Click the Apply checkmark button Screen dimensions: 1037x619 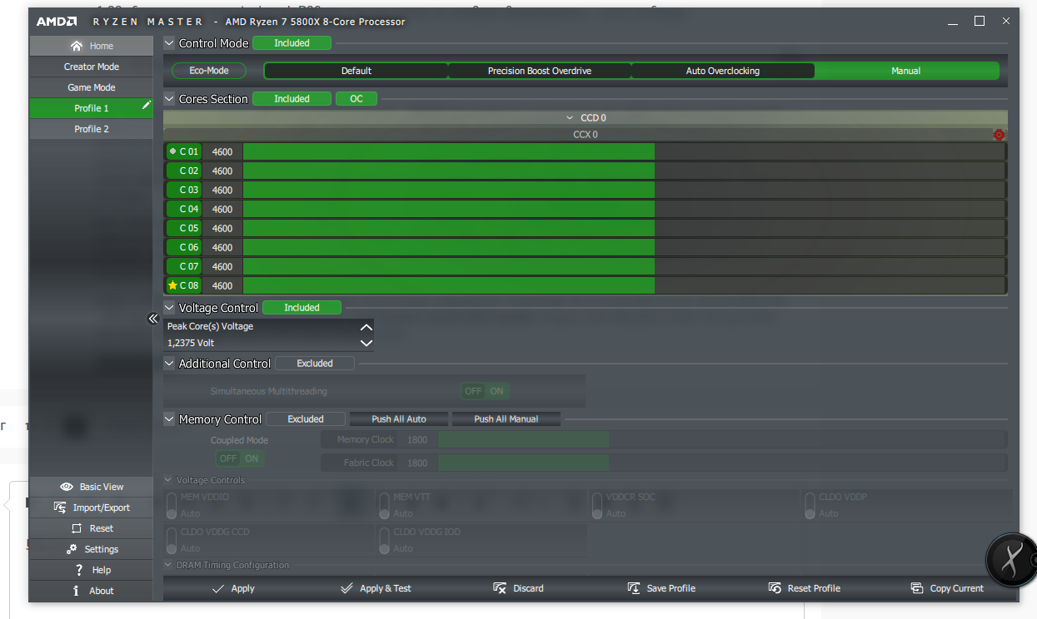click(x=233, y=588)
